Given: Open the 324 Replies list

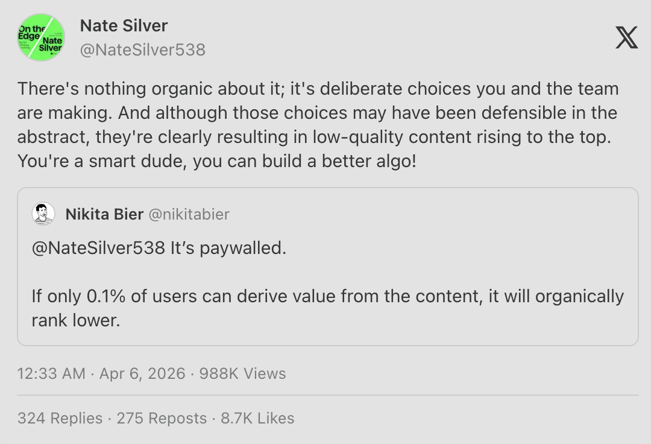Looking at the screenshot, I should pyautogui.click(x=60, y=418).
